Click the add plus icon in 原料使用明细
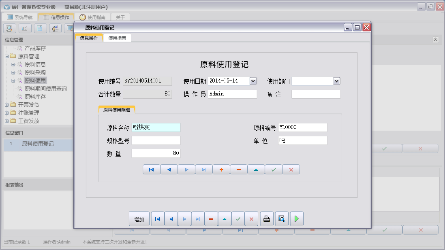Viewport: 445px width, 250px height. (x=221, y=169)
